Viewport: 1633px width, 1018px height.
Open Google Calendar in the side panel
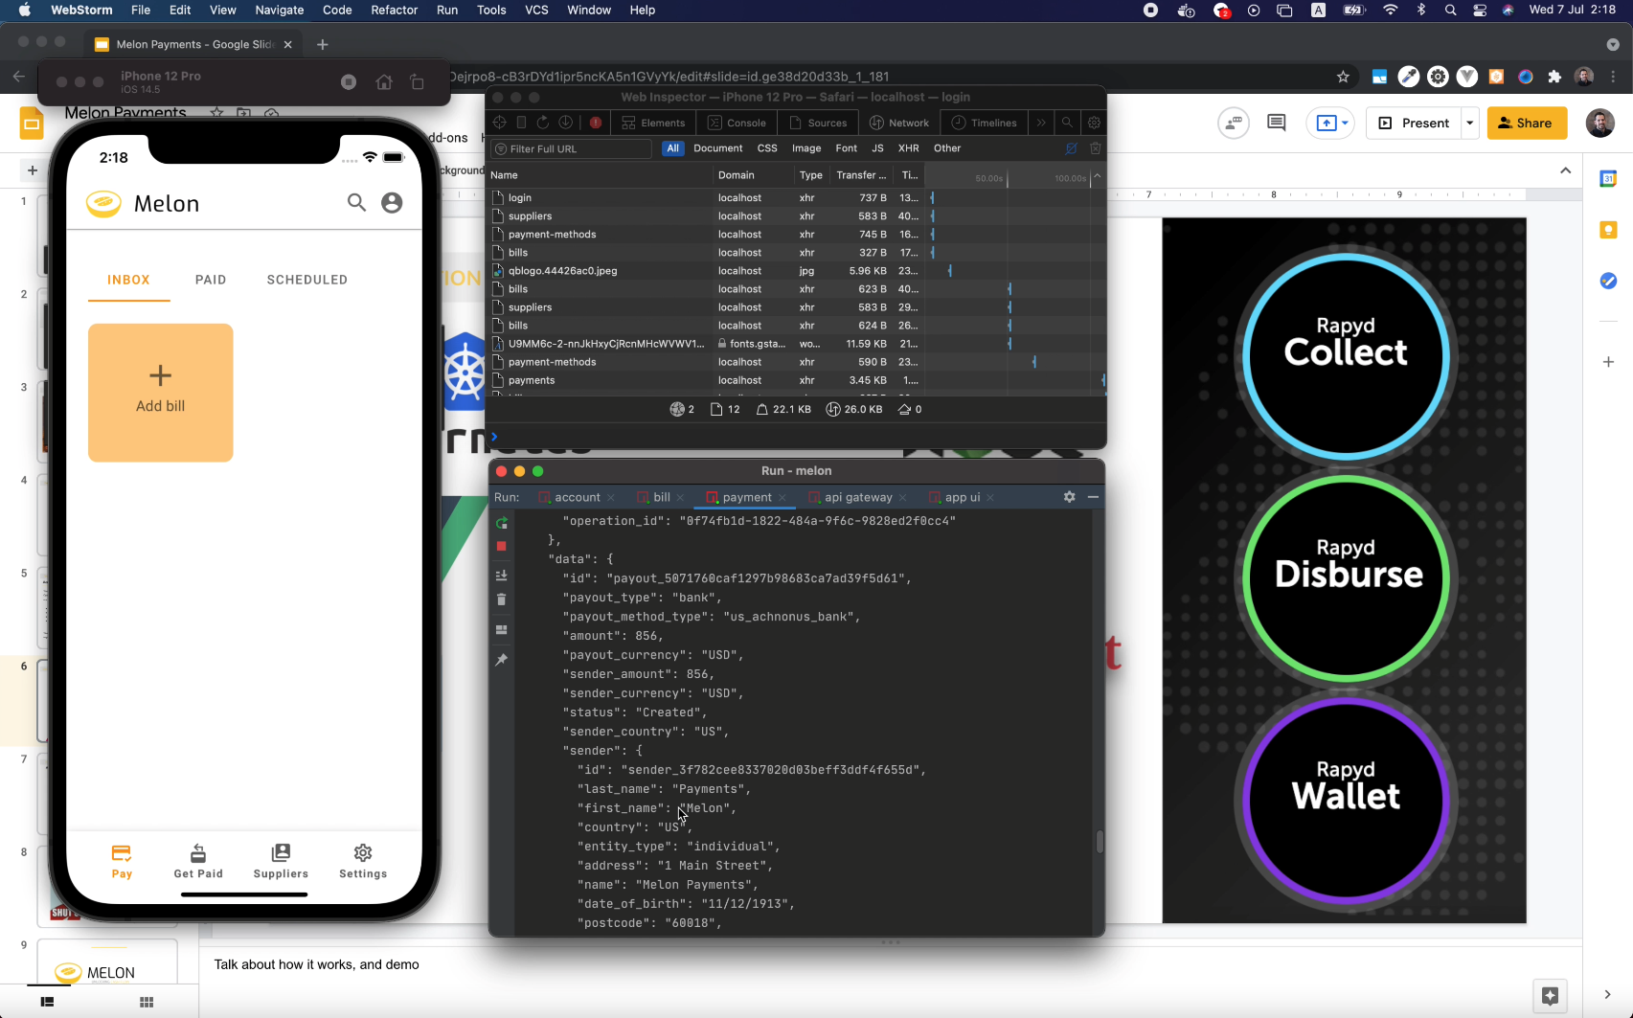pos(1608,179)
